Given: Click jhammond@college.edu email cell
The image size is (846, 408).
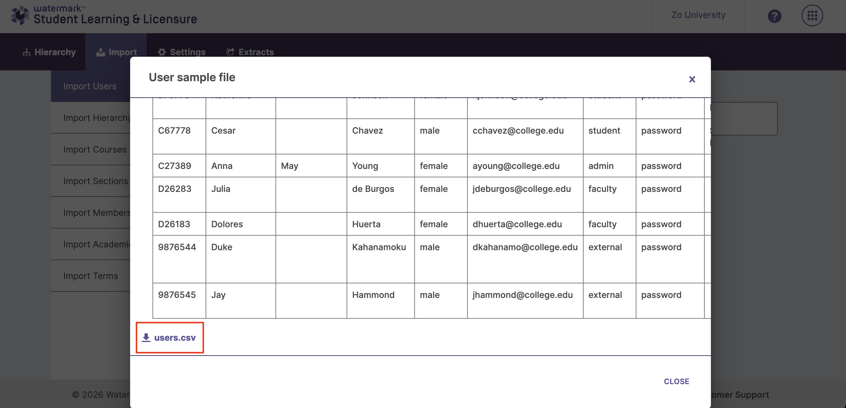Looking at the screenshot, I should [x=525, y=301].
